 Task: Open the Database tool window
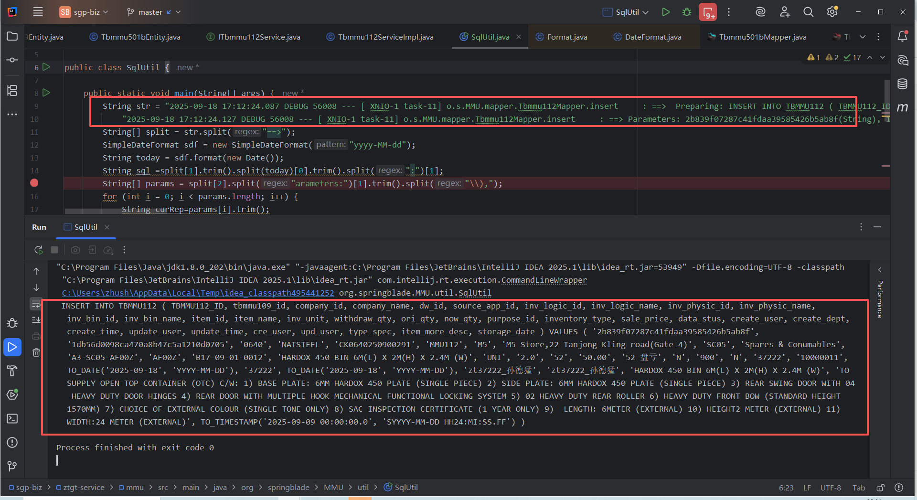pos(902,84)
